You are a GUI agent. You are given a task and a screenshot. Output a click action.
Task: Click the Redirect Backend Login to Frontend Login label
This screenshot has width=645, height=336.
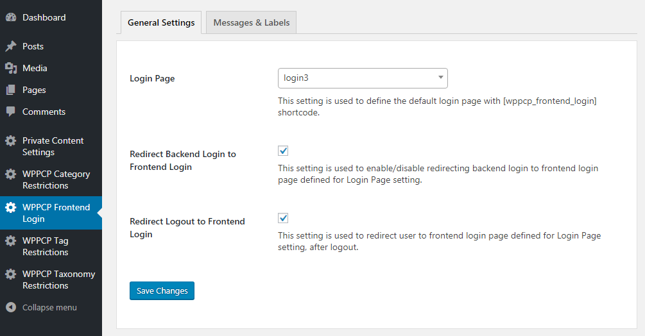tap(183, 160)
